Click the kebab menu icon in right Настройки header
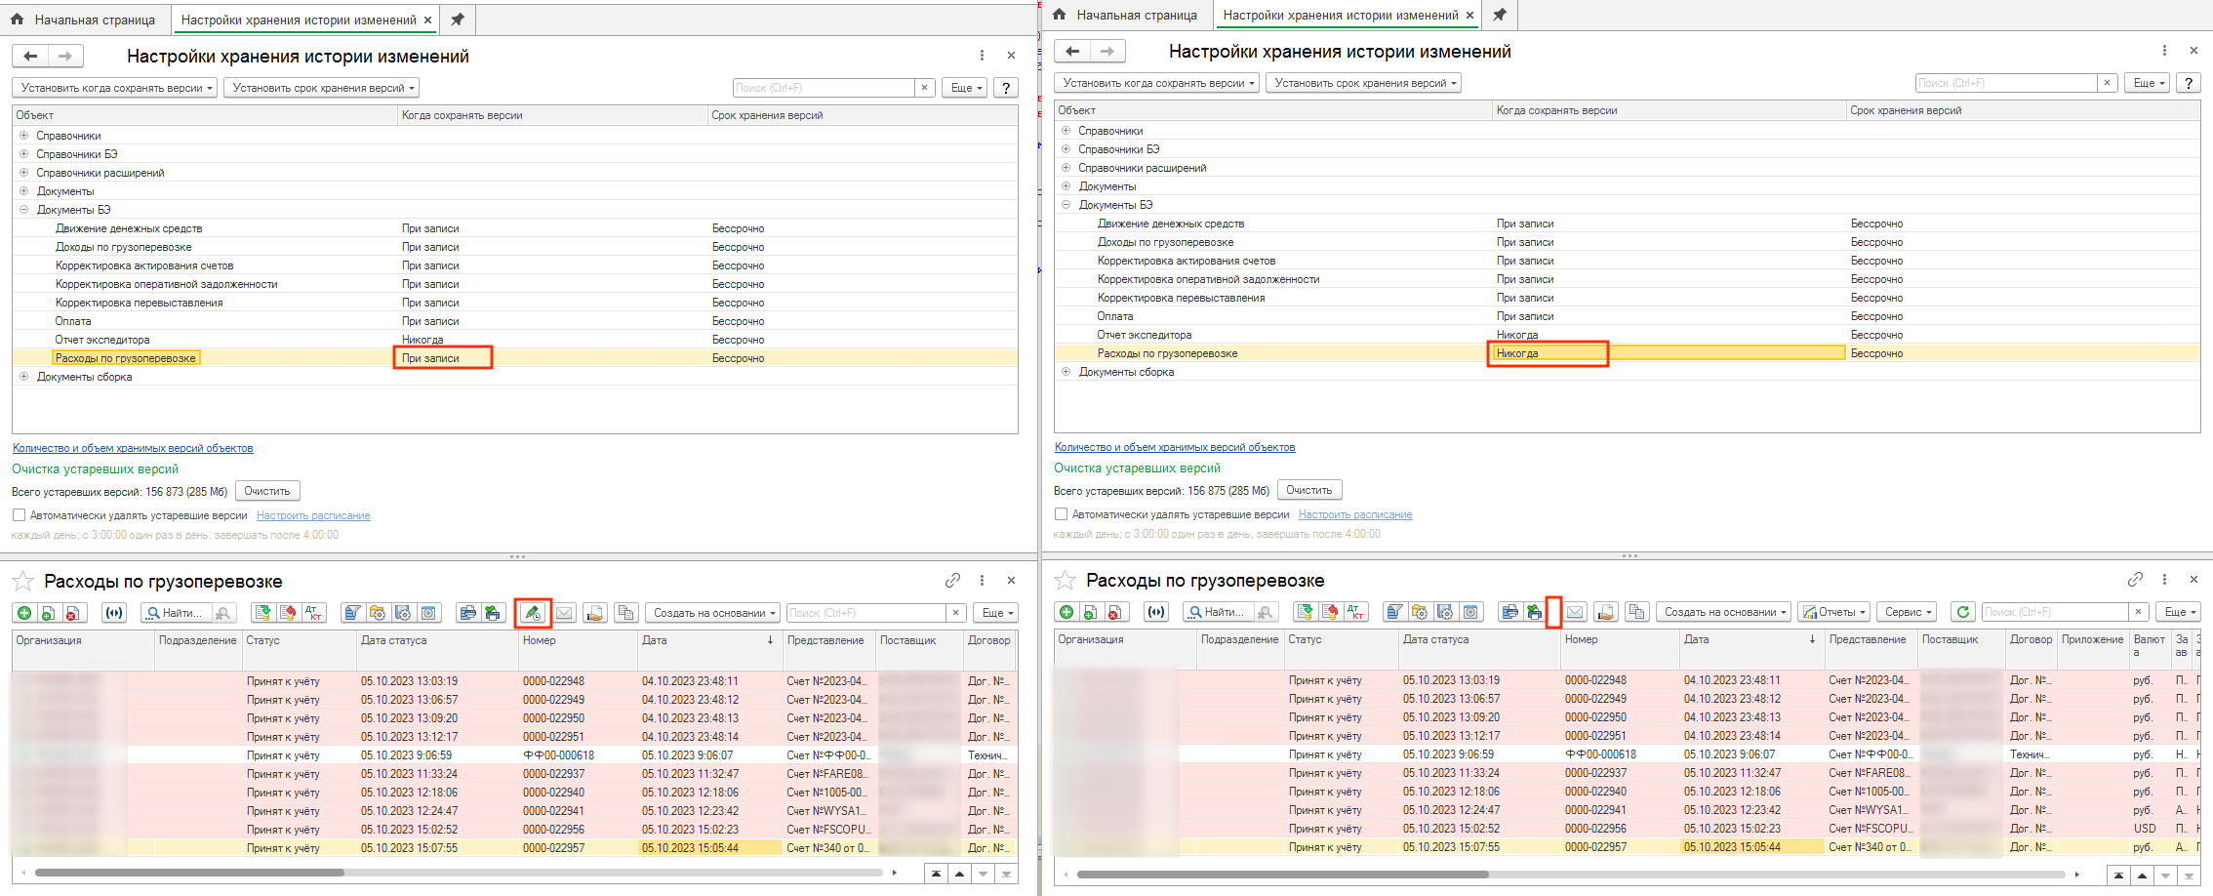This screenshot has width=2213, height=896. tap(2164, 51)
